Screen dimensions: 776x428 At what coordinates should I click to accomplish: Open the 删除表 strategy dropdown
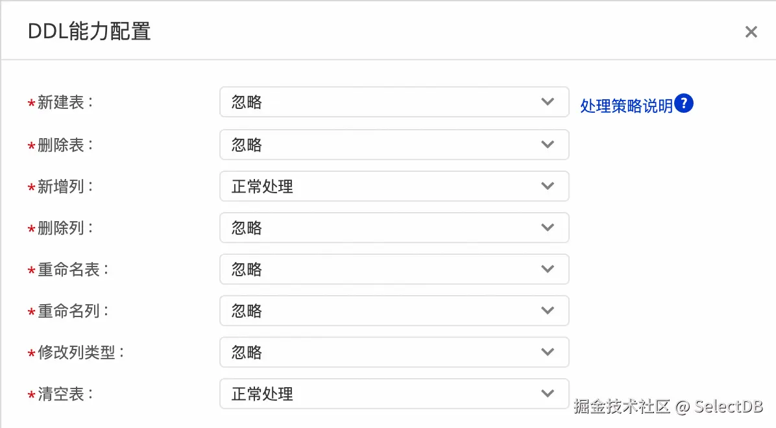[x=394, y=145]
